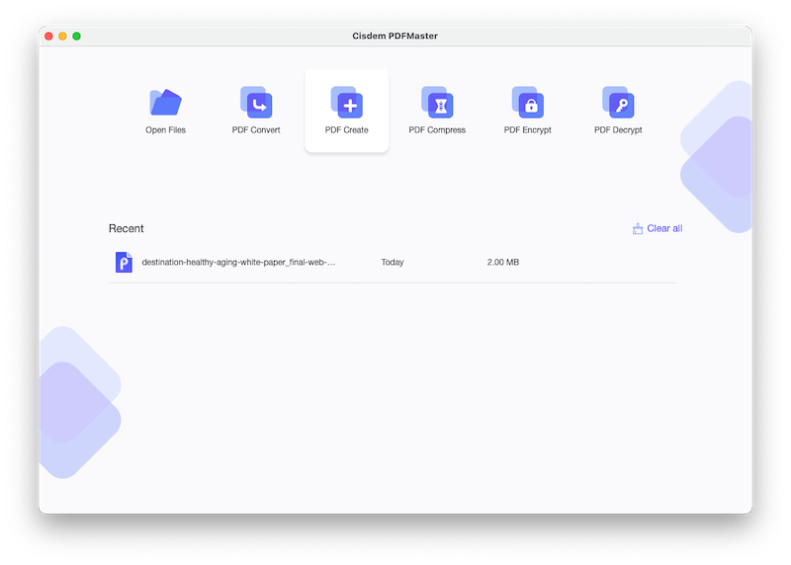The image size is (791, 565).
Task: Click the Cisdem PDFMaster title bar text
Action: coord(395,36)
